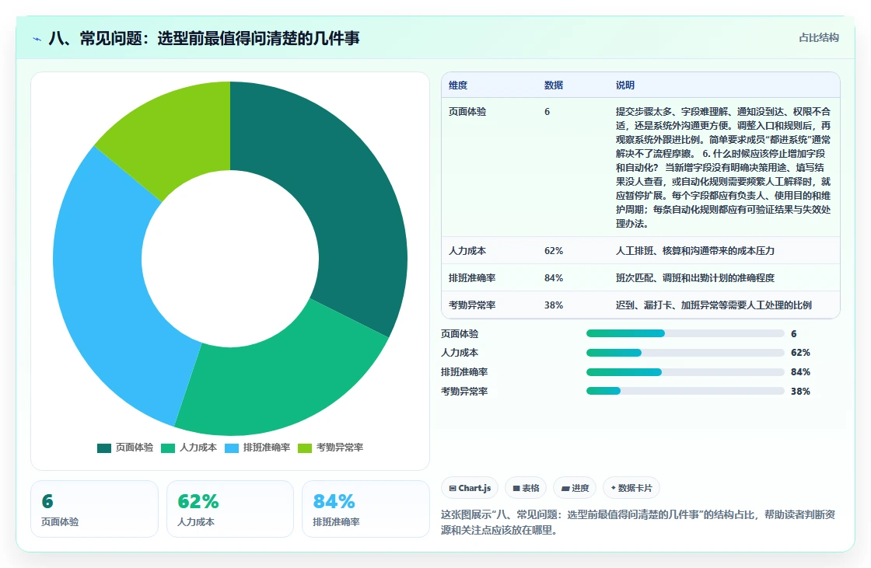
Task: Open the 排班准确率 84% stat card
Action: click(366, 509)
